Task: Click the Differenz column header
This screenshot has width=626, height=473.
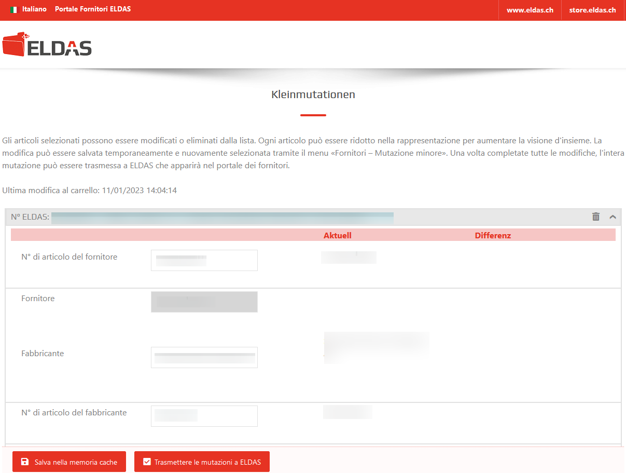Action: tap(493, 235)
